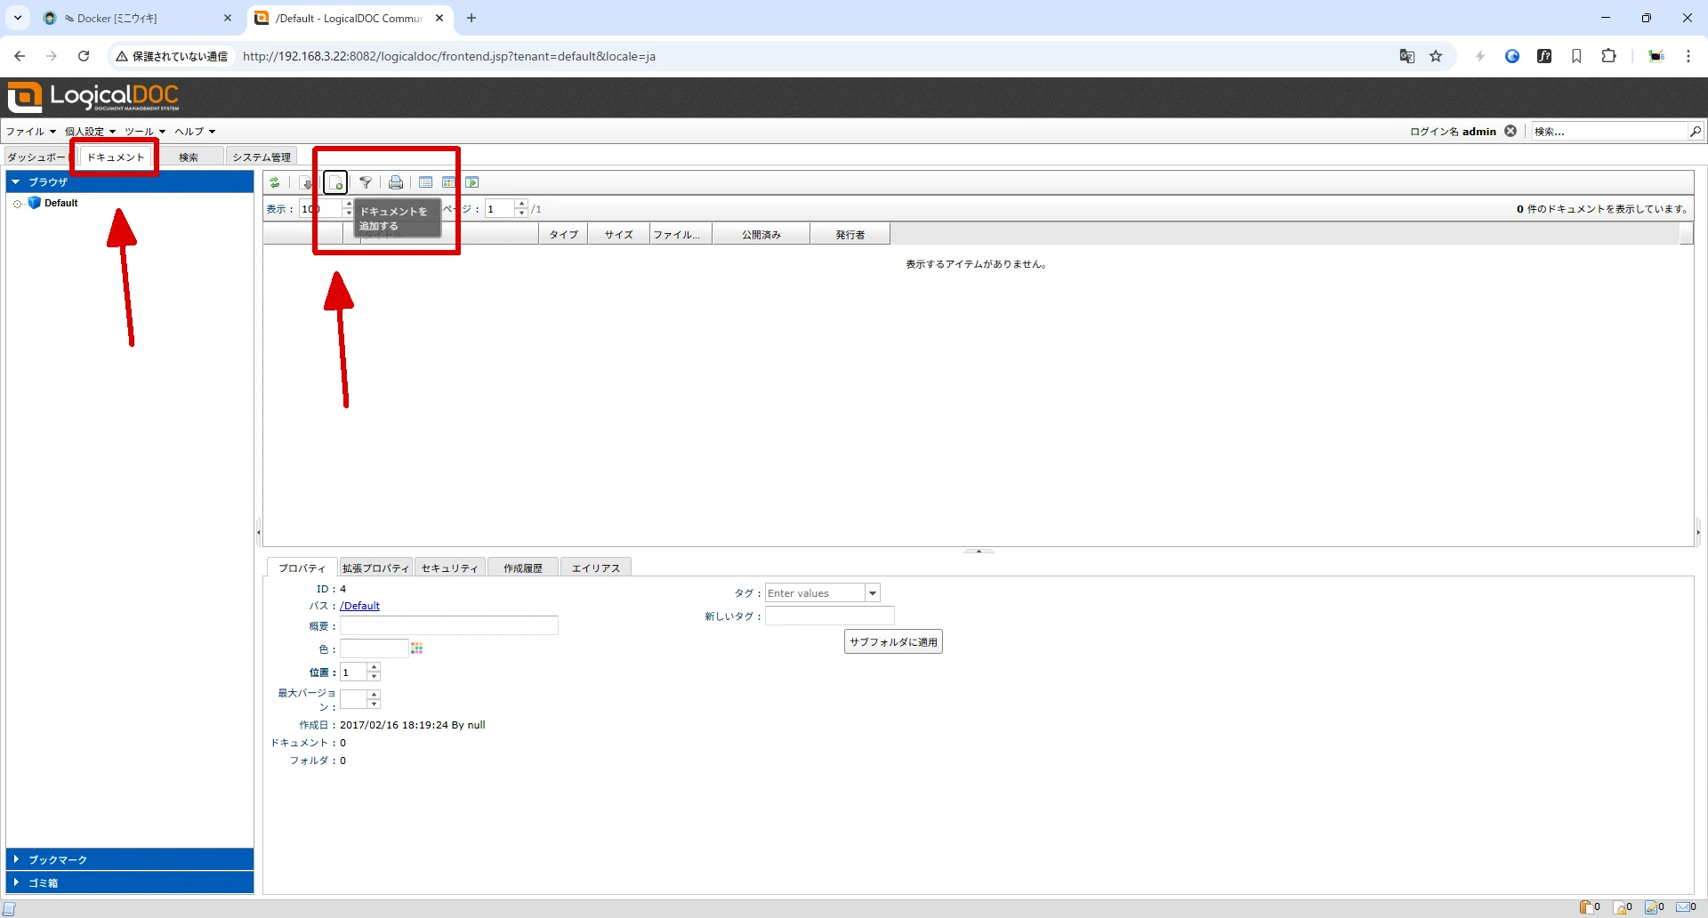This screenshot has height=918, width=1708.
Task: Switch to the Docker browser tab
Action: (x=138, y=18)
